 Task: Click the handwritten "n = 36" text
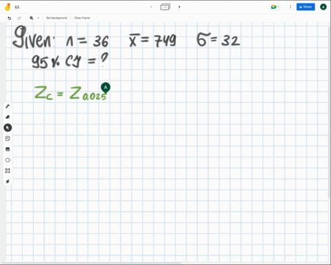pyautogui.click(x=88, y=41)
